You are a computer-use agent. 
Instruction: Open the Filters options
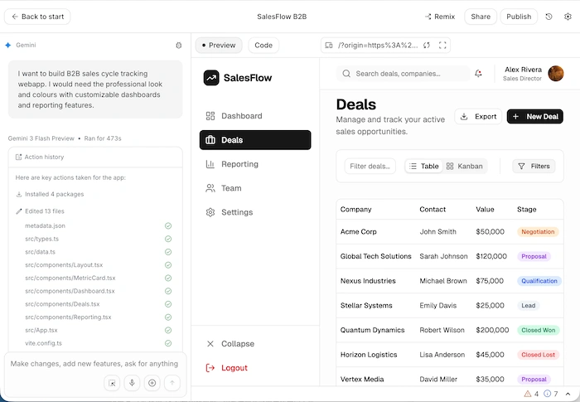[534, 167]
